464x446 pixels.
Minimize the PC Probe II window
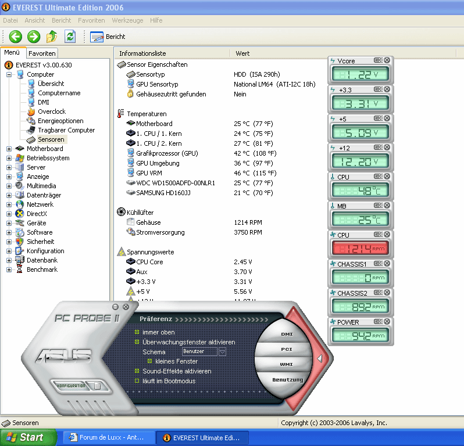pos(115,307)
